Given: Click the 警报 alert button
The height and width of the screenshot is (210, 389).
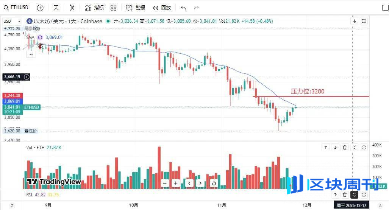Looking at the screenshot, I should coord(136,8).
